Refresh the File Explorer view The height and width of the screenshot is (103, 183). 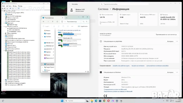(57, 22)
